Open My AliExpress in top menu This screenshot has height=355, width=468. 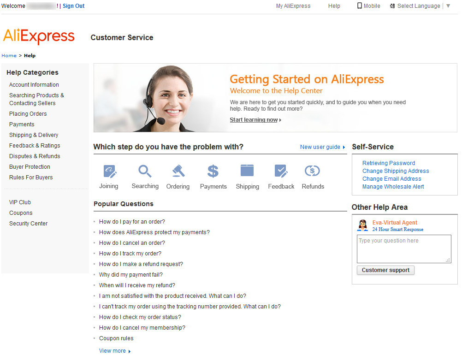(x=293, y=6)
